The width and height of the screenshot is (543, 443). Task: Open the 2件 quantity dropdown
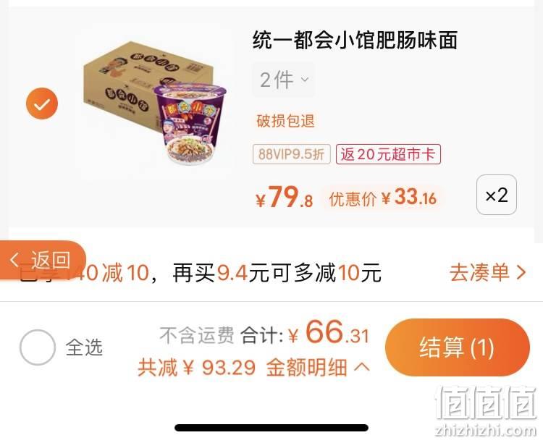click(x=284, y=80)
